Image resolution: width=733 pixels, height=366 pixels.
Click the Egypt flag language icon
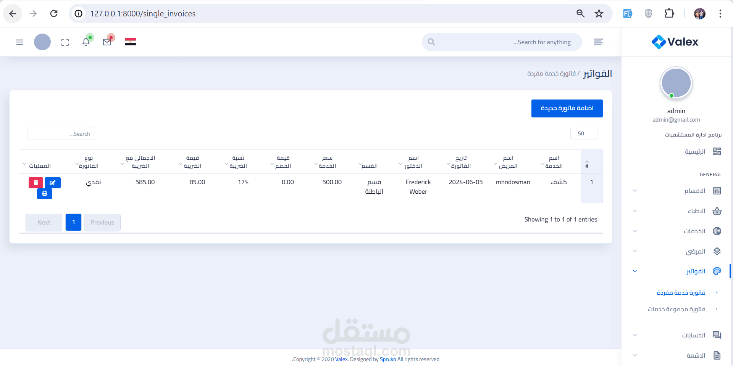tap(130, 42)
